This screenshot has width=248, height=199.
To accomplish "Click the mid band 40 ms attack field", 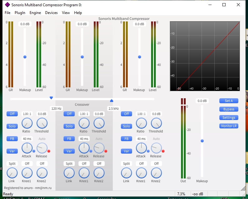I will click(84, 139).
